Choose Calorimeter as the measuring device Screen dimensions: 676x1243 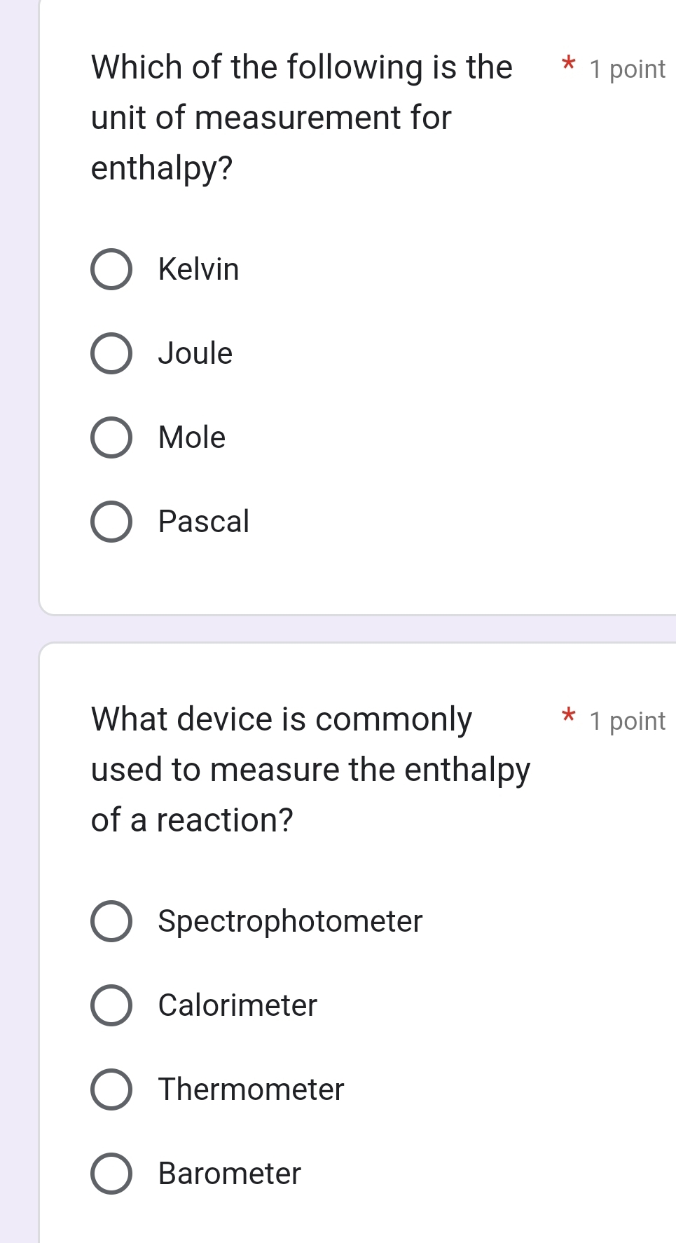click(x=111, y=1005)
